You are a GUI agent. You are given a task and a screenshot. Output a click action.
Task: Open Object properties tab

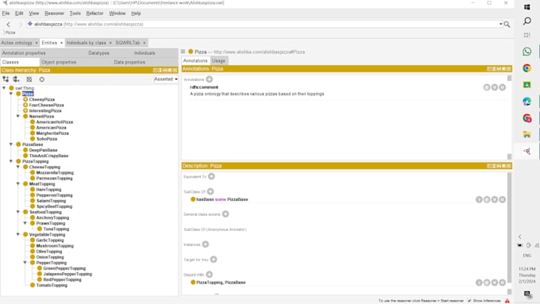[59, 63]
